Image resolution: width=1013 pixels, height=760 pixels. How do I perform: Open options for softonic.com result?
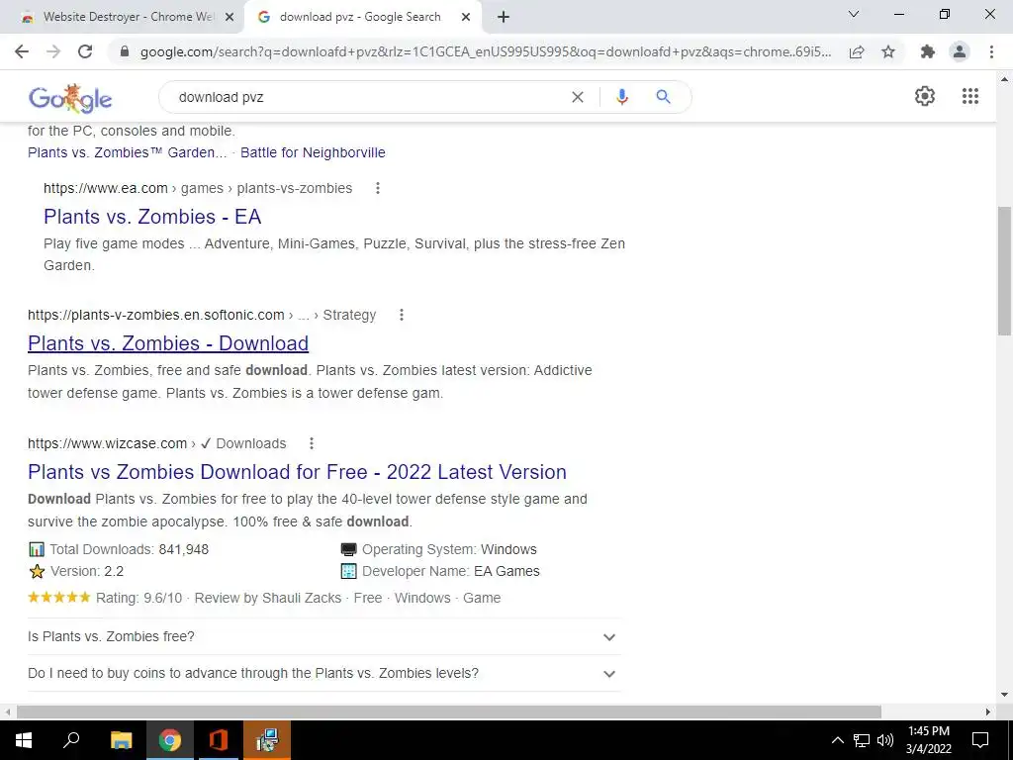pos(402,315)
